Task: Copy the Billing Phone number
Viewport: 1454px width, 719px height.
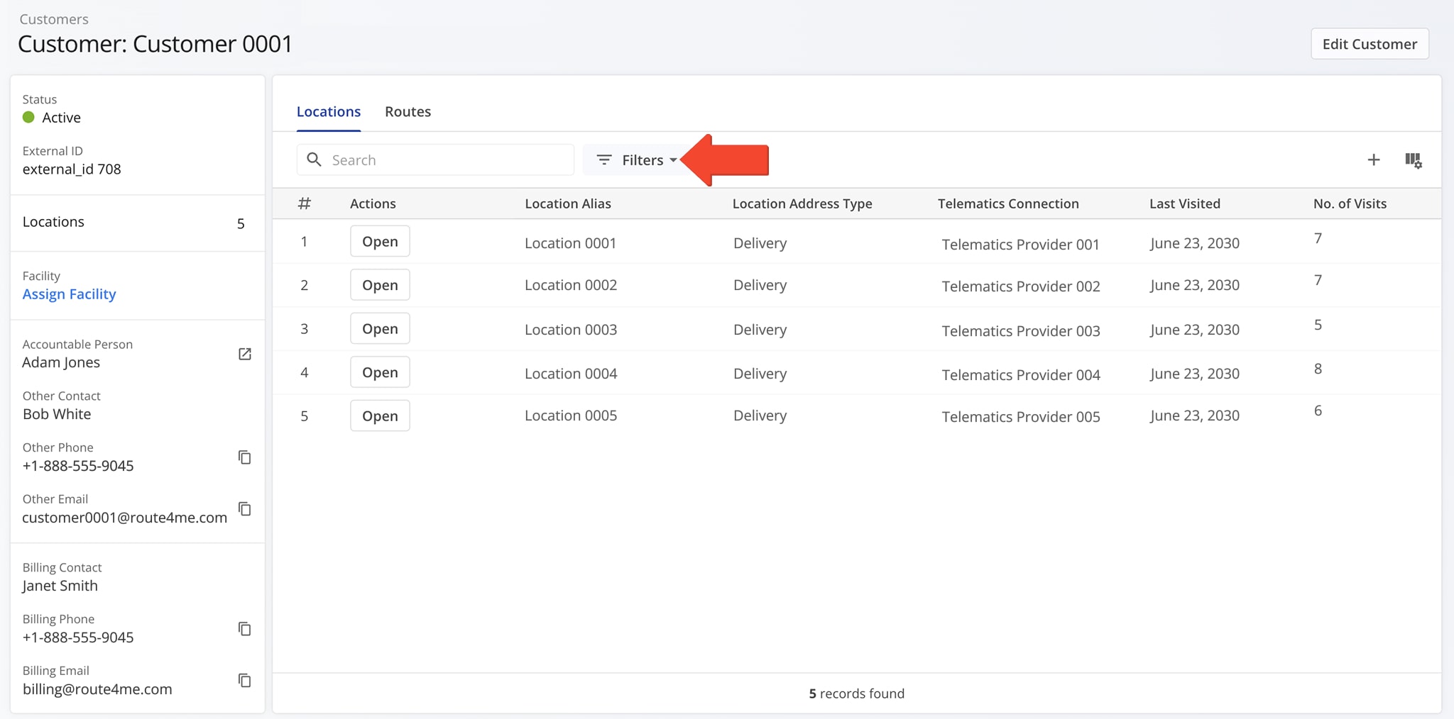Action: (x=245, y=629)
